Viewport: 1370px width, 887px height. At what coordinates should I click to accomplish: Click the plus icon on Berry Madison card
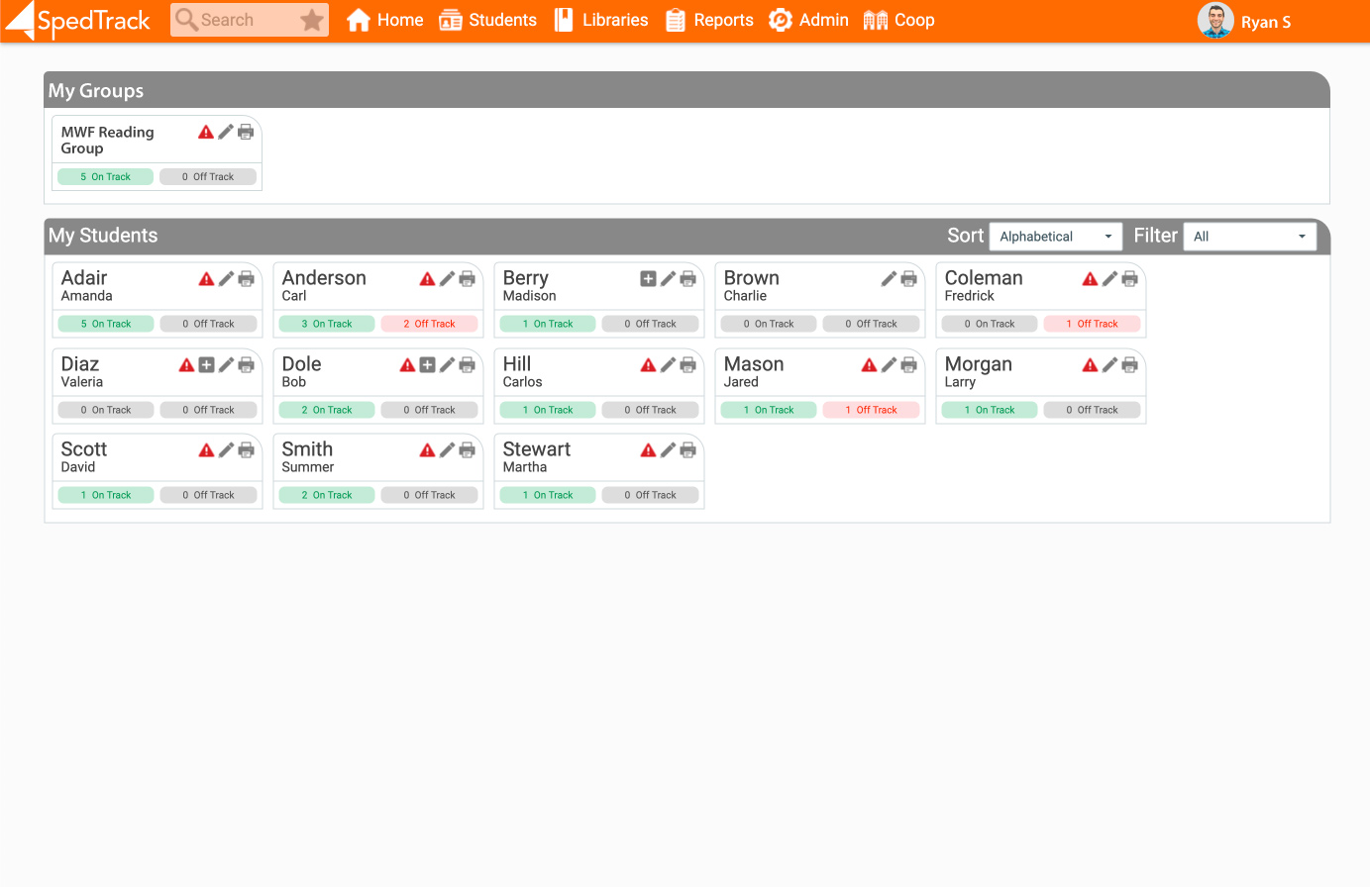click(648, 279)
